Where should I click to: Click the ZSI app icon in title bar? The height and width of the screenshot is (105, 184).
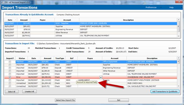point(2,2)
